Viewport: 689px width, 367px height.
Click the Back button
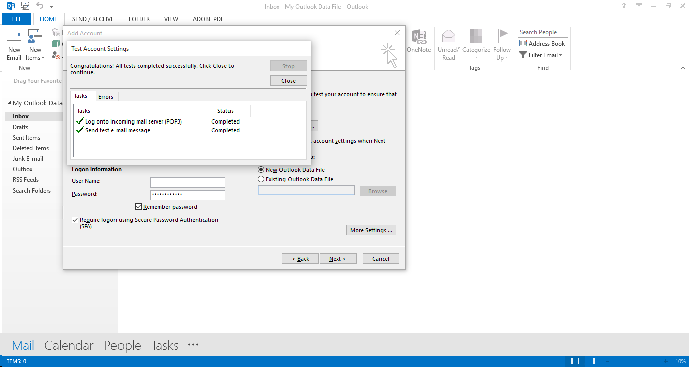pos(300,259)
